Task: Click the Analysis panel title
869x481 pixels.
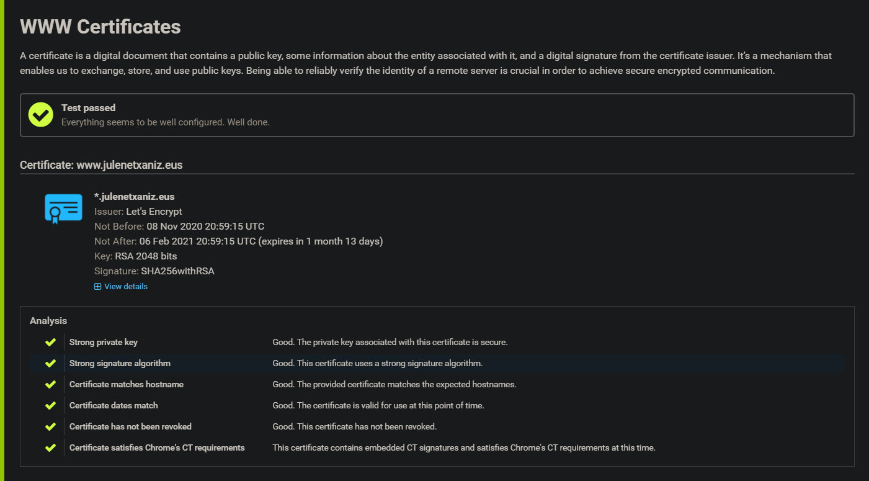Action: (x=48, y=321)
